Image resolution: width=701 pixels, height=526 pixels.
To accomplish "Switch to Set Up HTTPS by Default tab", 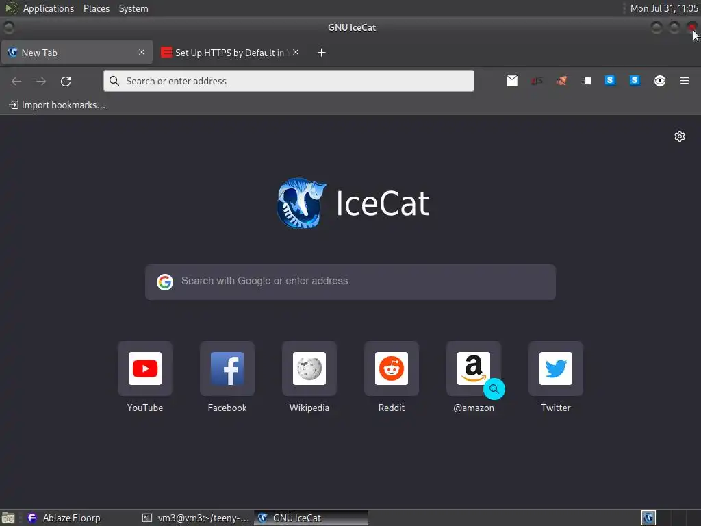I will point(230,52).
